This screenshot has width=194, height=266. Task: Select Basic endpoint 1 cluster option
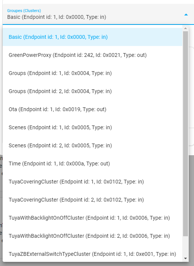coord(92,37)
